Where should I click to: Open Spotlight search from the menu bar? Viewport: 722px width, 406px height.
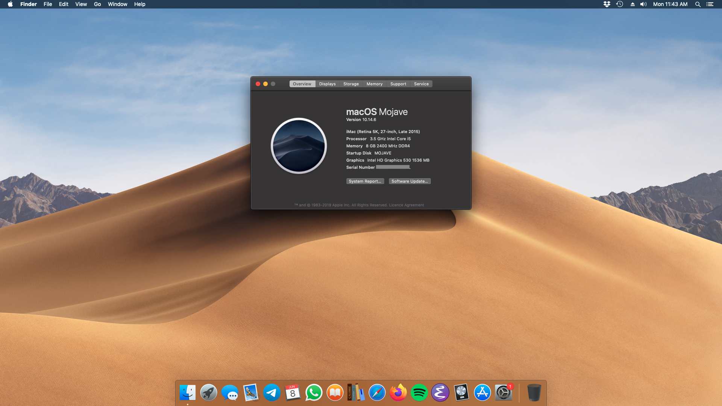(698, 4)
